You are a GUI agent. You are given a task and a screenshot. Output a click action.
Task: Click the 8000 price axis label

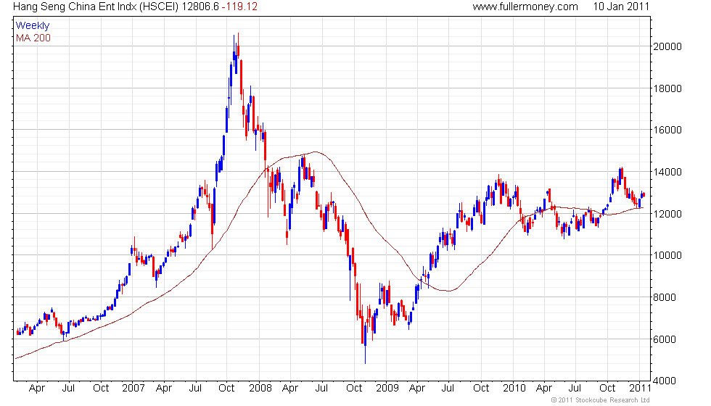[x=665, y=297]
